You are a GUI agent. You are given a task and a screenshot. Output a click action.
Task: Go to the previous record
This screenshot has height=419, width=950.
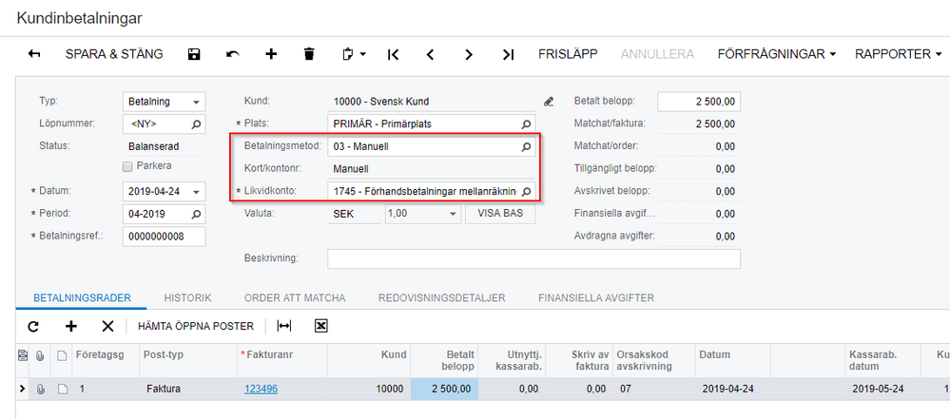430,54
